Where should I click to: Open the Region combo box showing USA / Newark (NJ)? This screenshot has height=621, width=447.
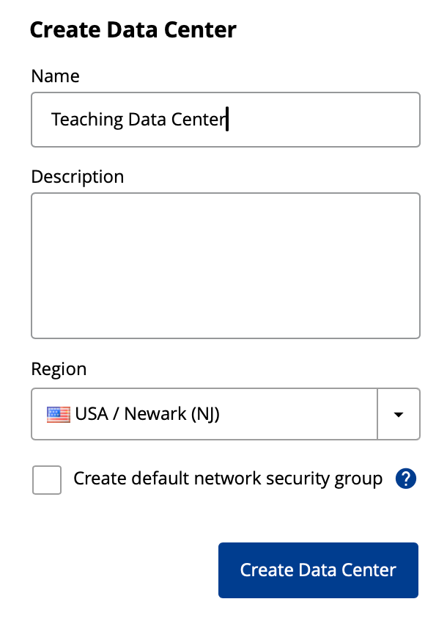pos(225,414)
